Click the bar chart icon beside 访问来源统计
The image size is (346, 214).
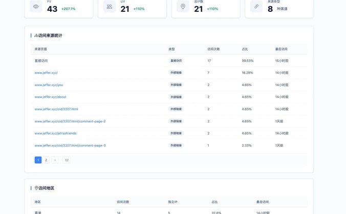tap(36, 36)
